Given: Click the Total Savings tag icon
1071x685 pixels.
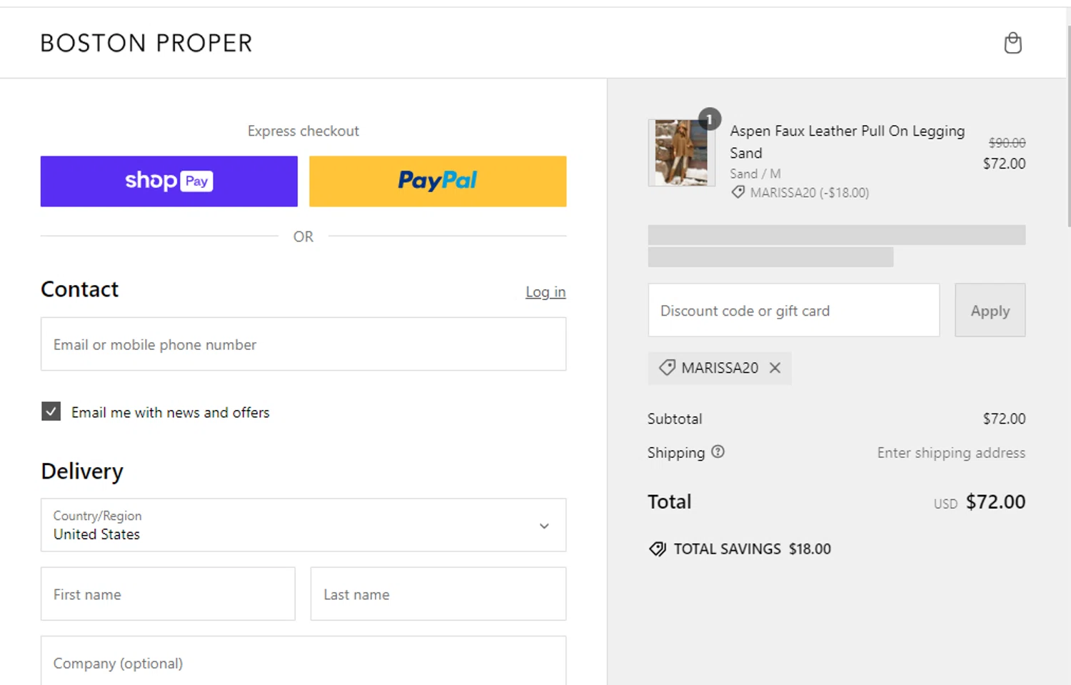Looking at the screenshot, I should pyautogui.click(x=657, y=549).
